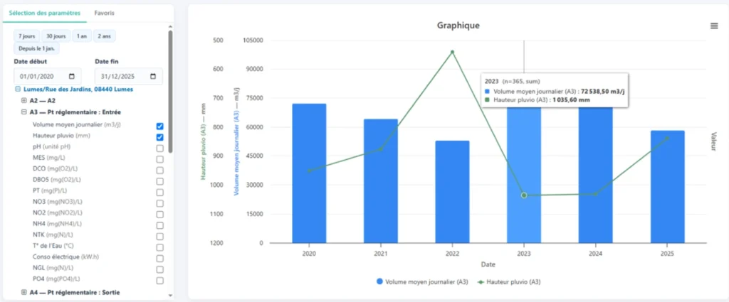The height and width of the screenshot is (302, 729).
Task: Enable T° de l'Eau checkbox
Action: click(160, 248)
